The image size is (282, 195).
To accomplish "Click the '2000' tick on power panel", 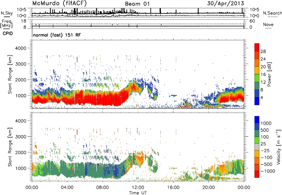I will coord(21,80).
